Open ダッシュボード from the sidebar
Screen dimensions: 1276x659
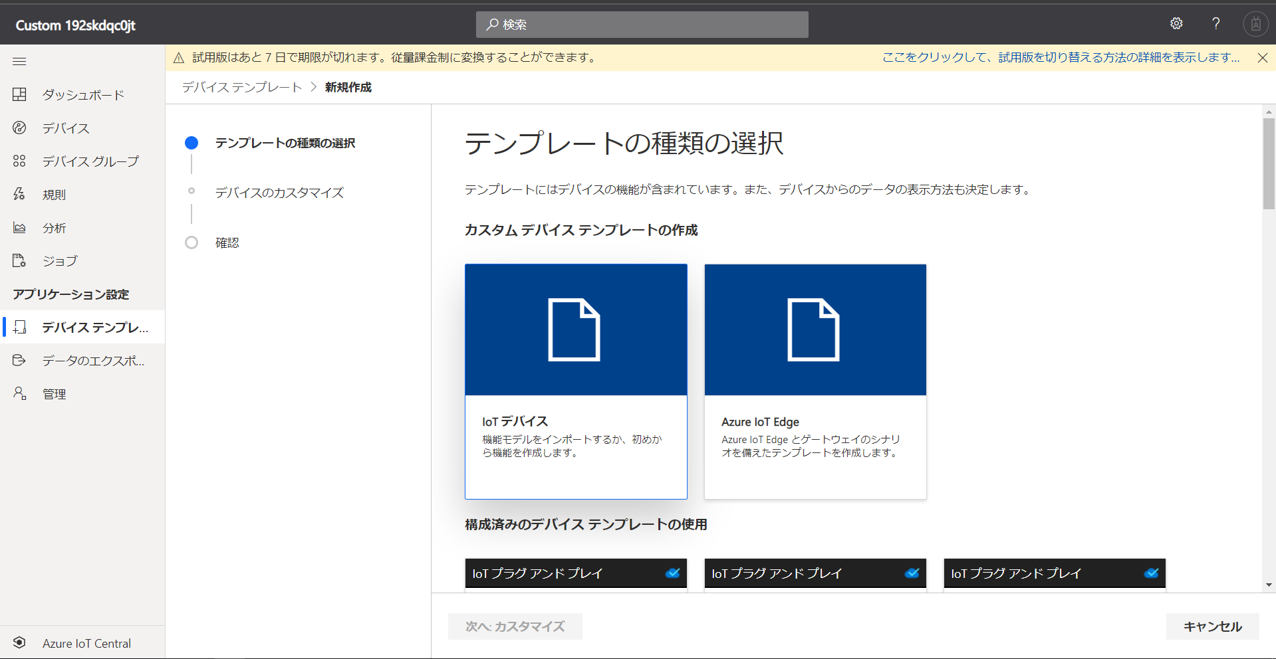pyautogui.click(x=82, y=95)
